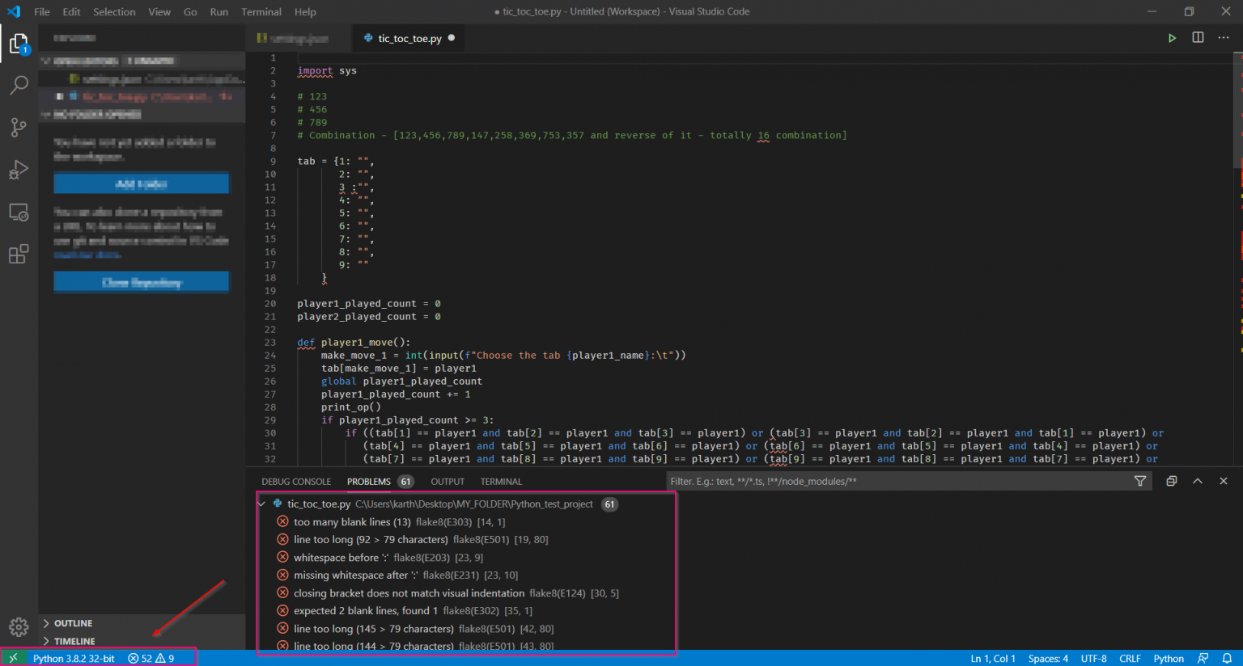Select the Python 3.8.2 32-bit interpreter

click(74, 659)
